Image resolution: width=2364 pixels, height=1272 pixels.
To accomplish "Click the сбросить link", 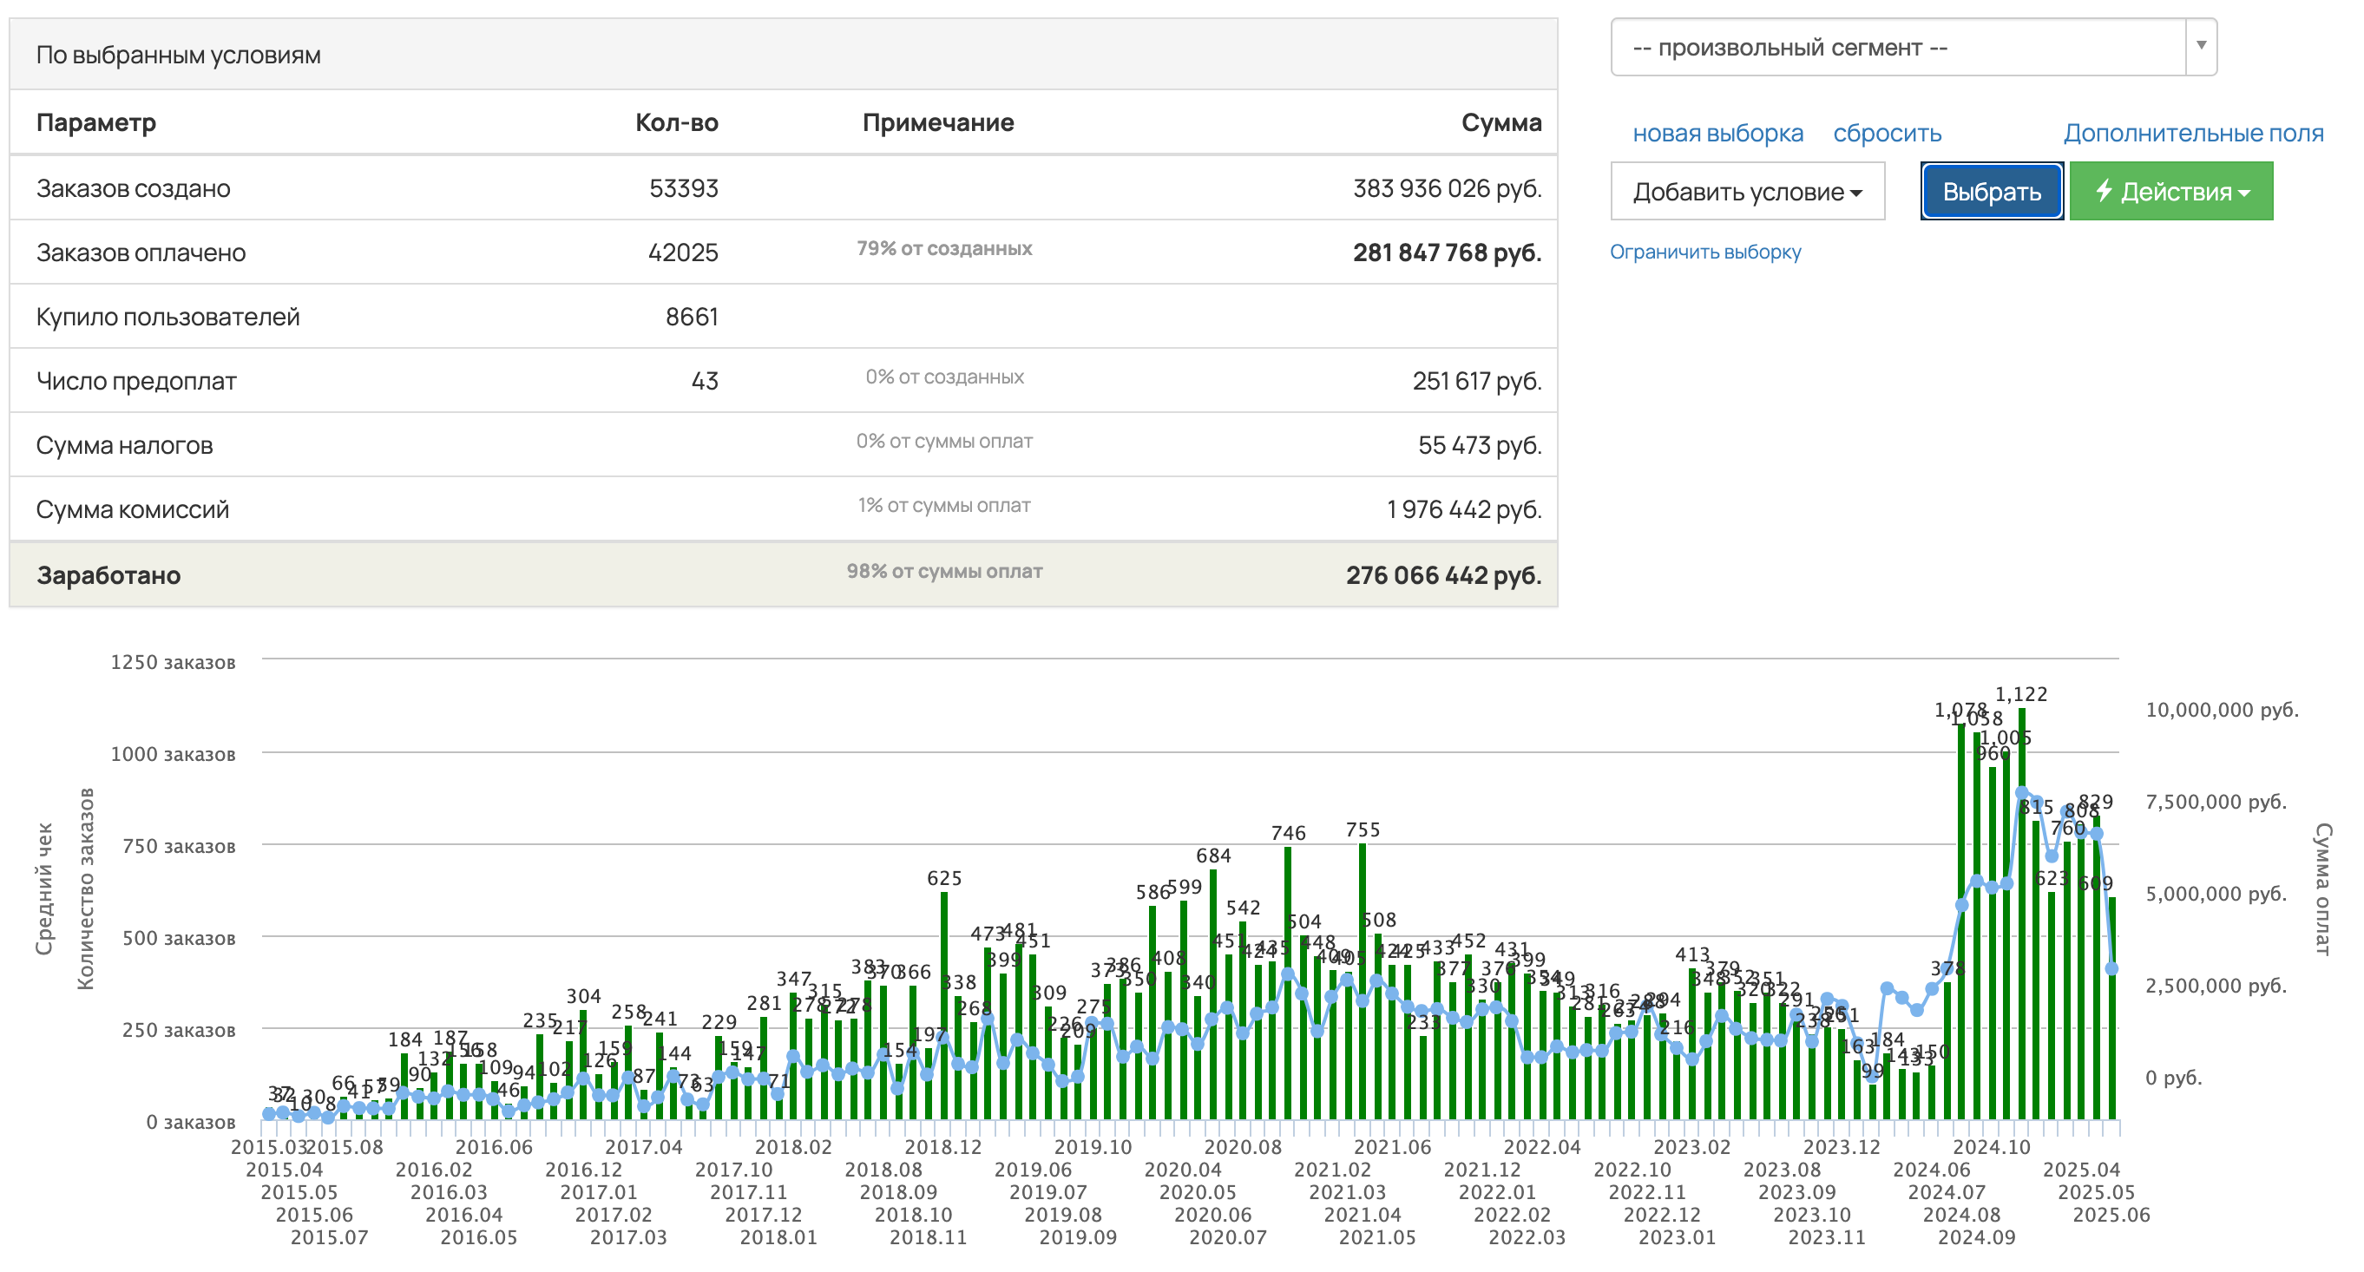I will (1887, 133).
